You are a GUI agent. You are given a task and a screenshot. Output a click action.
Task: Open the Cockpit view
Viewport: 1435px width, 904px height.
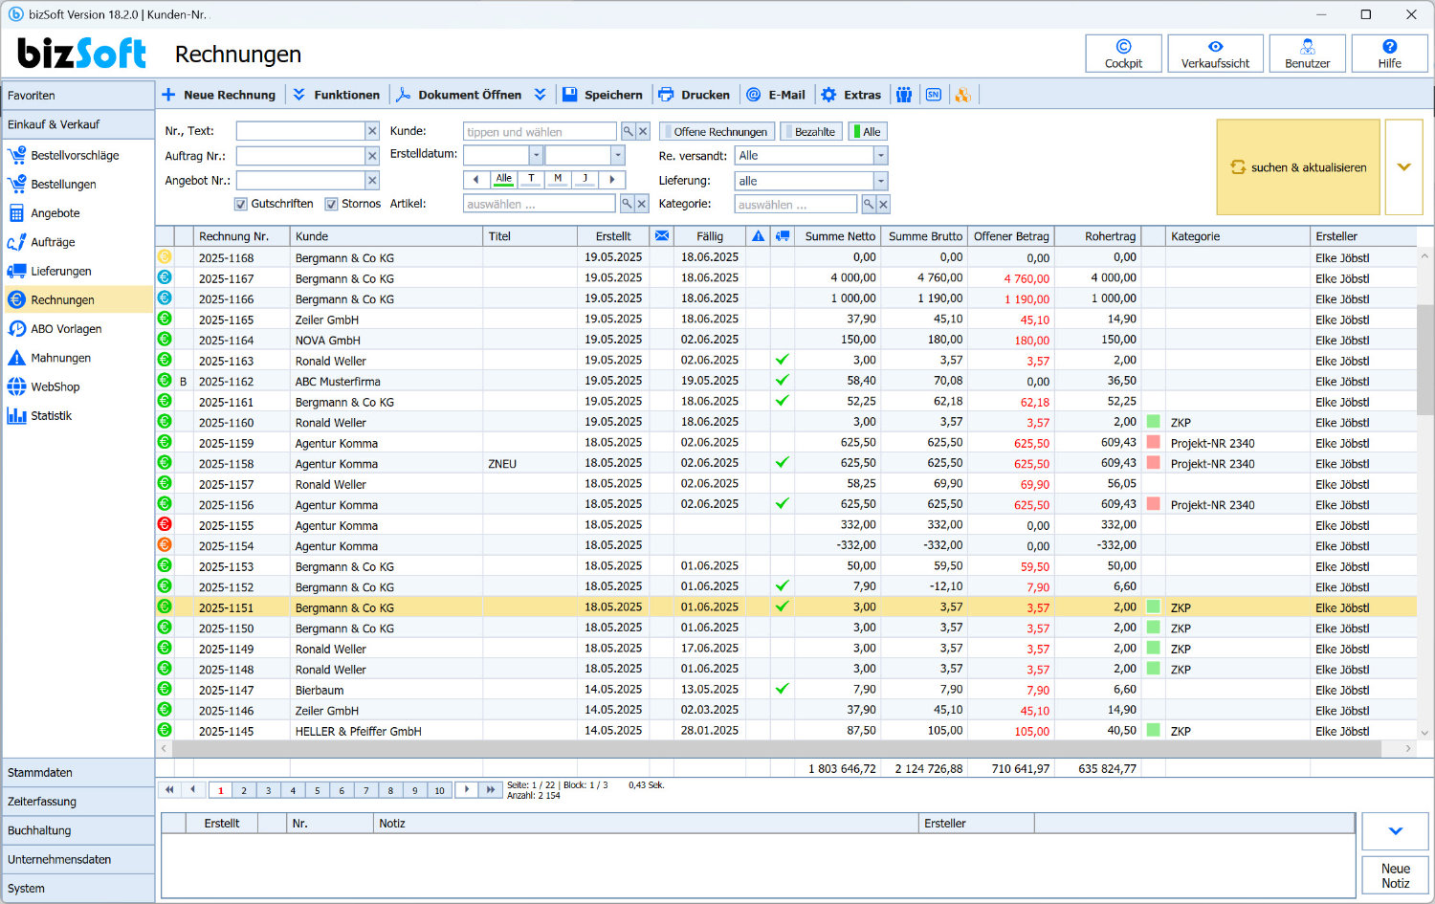click(1123, 54)
